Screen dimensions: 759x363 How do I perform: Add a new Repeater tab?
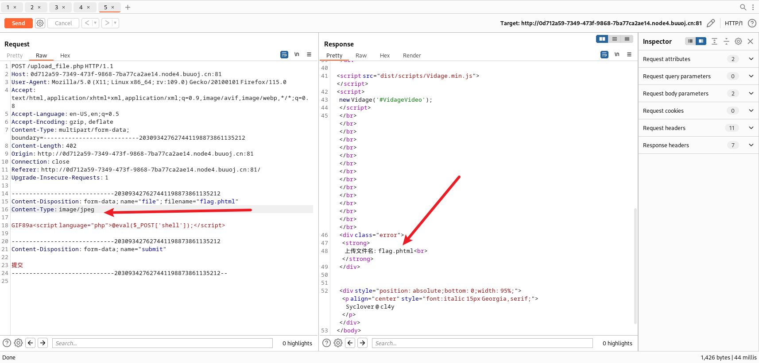point(128,7)
